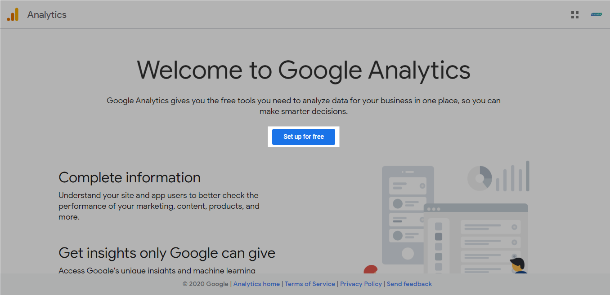Click the phone mockup illustration
This screenshot has height=295, width=610.
click(x=407, y=215)
